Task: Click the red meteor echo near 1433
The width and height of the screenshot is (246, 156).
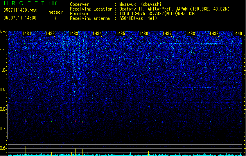Action: pos(76,121)
